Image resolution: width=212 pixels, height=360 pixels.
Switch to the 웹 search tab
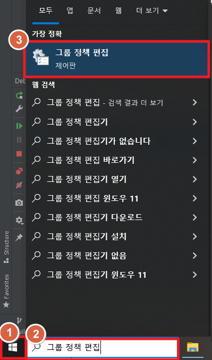[x=118, y=11]
